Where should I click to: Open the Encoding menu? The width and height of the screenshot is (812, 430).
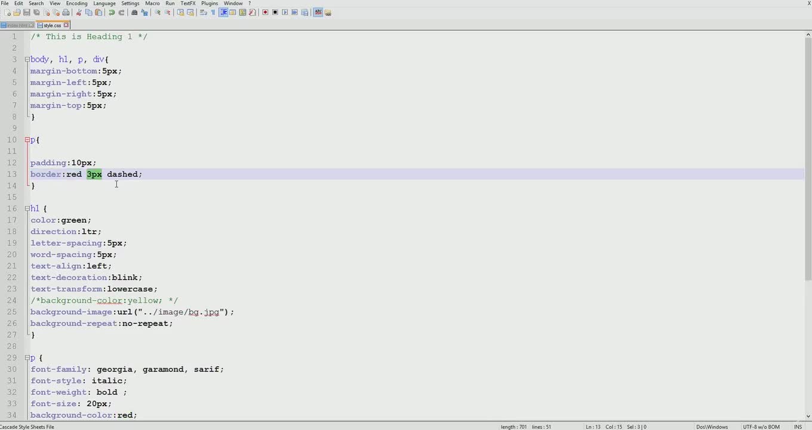click(x=76, y=4)
